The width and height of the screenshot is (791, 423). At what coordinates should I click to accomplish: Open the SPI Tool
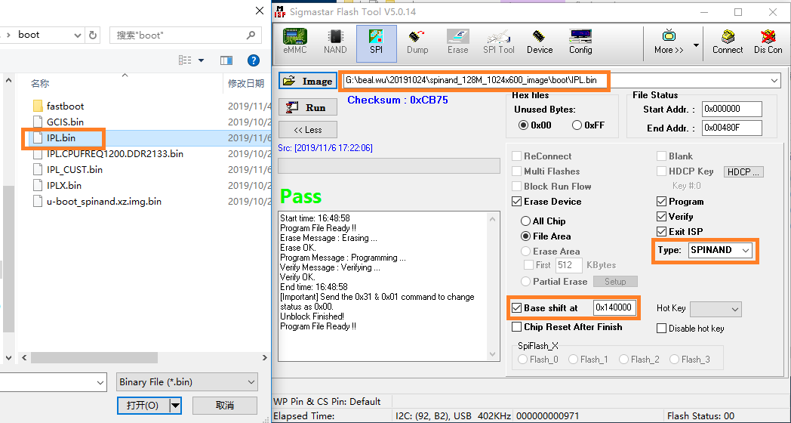[x=498, y=42]
